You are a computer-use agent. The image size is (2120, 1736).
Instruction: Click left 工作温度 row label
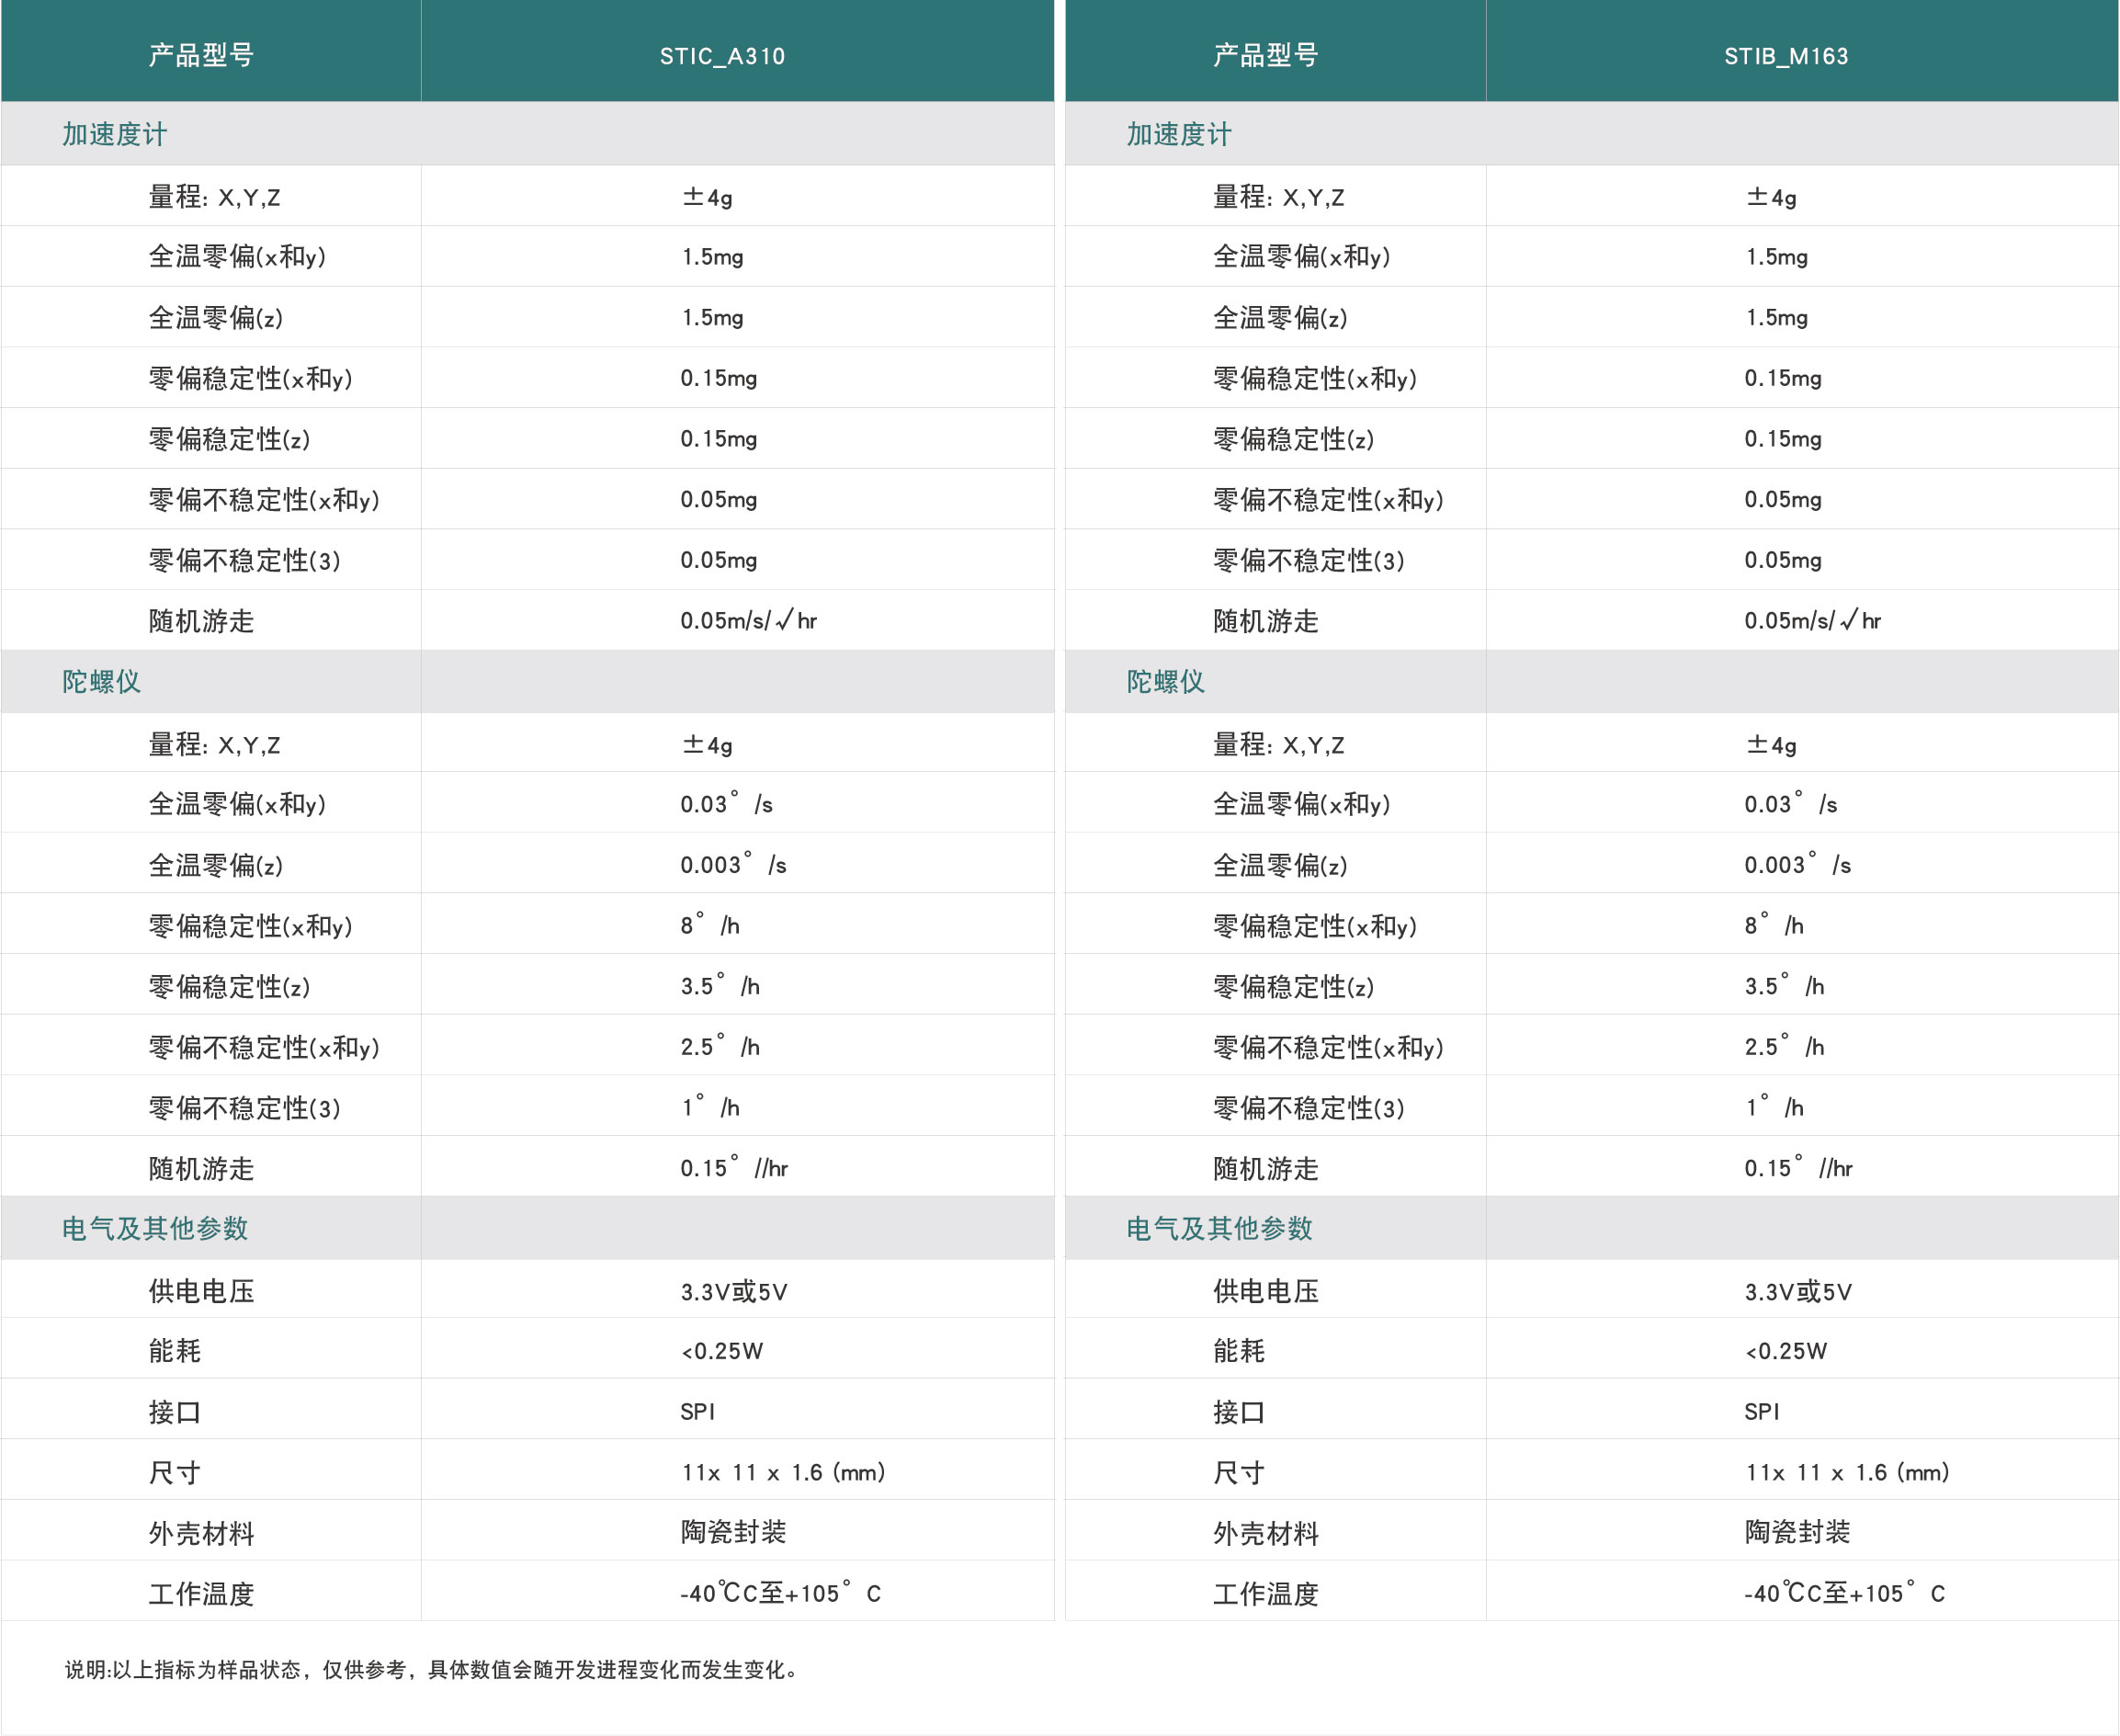tap(201, 1593)
